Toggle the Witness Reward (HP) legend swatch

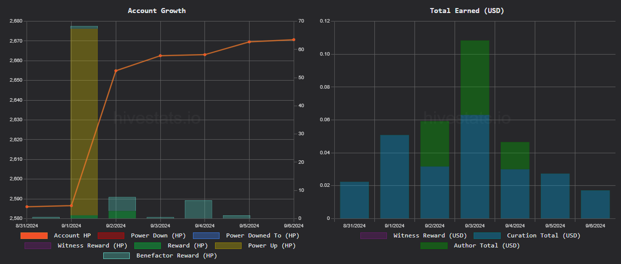[x=38, y=245]
